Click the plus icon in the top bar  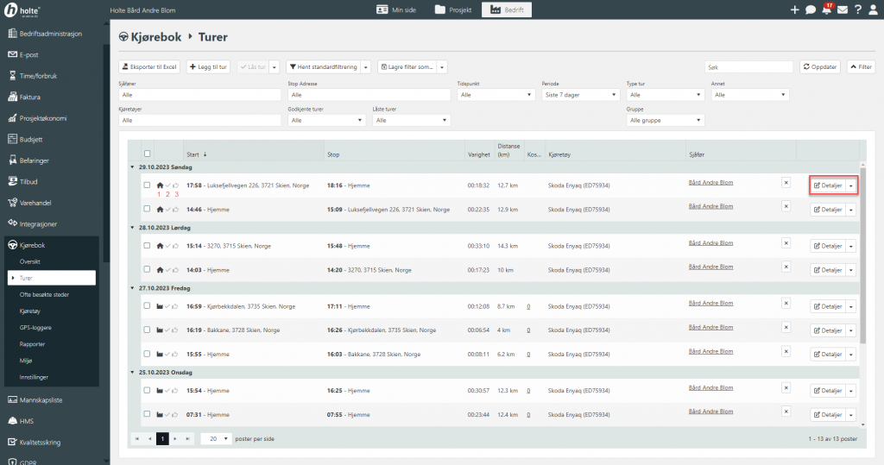tap(795, 9)
